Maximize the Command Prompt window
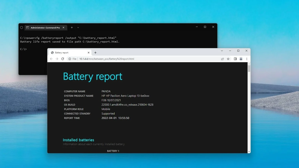Viewport: 299px width, 168px height. pyautogui.click(x=205, y=27)
